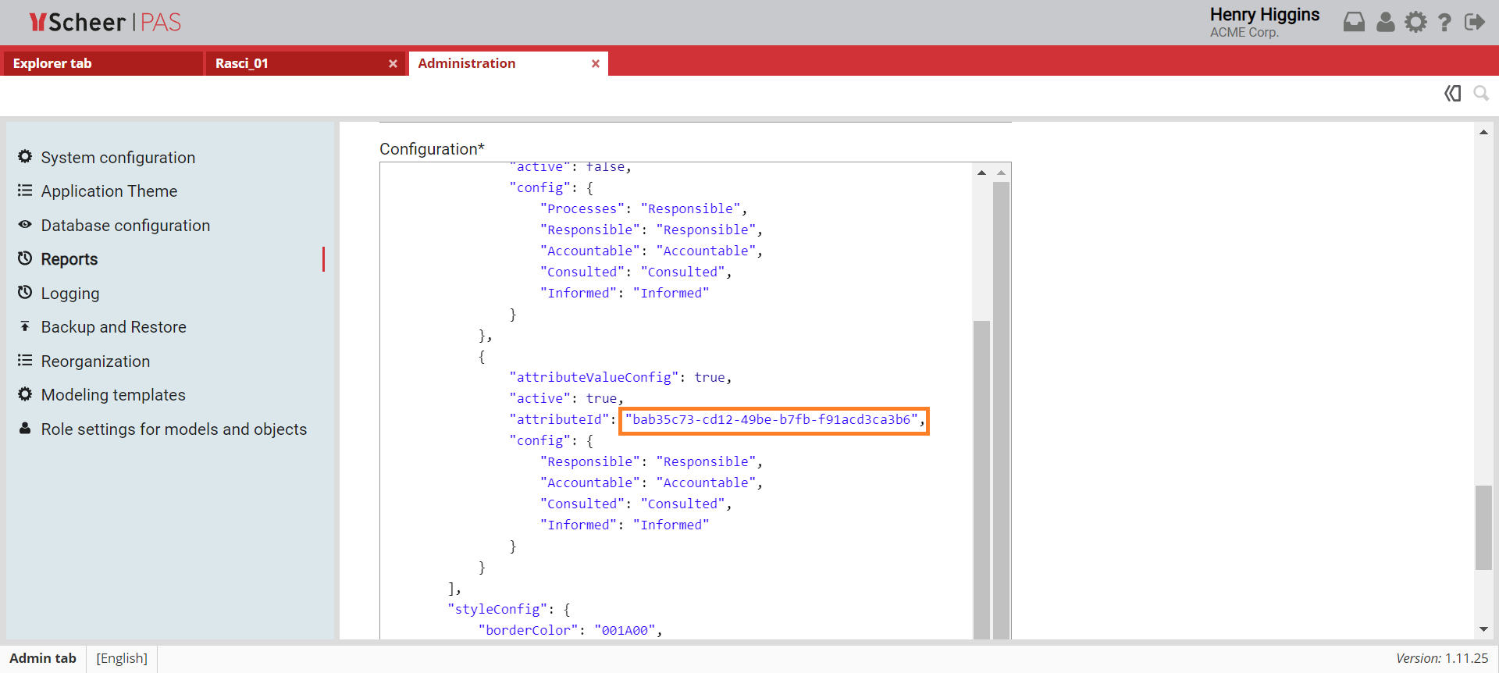Viewport: 1499px width, 673px height.
Task: Close the Administration tab
Action: click(596, 64)
